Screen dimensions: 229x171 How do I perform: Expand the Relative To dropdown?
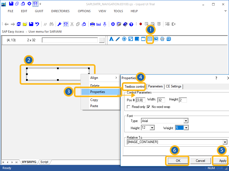(225, 142)
